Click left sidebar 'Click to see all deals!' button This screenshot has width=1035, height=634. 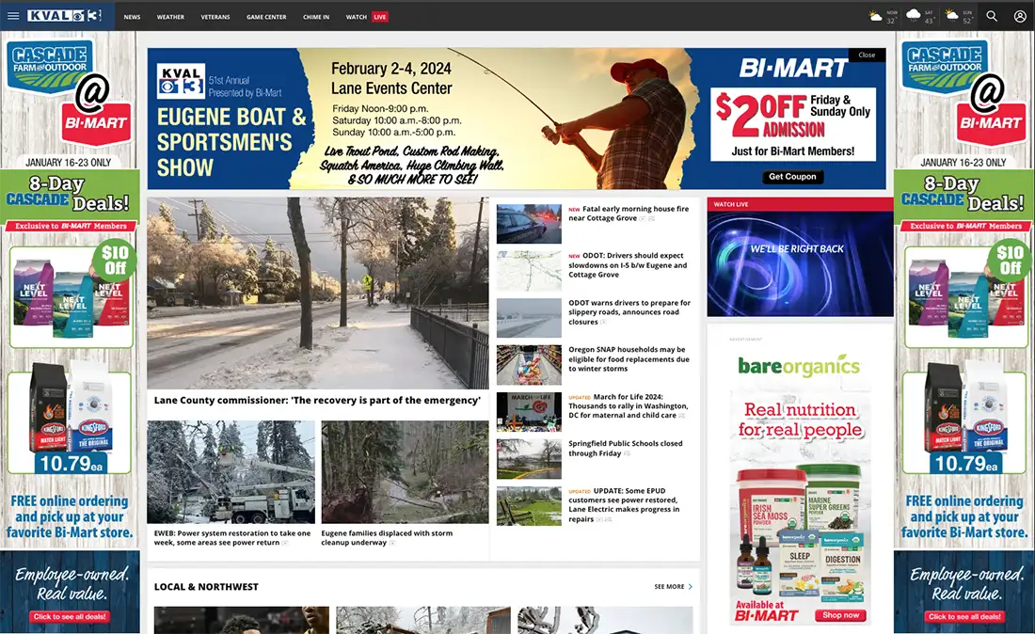[70, 617]
